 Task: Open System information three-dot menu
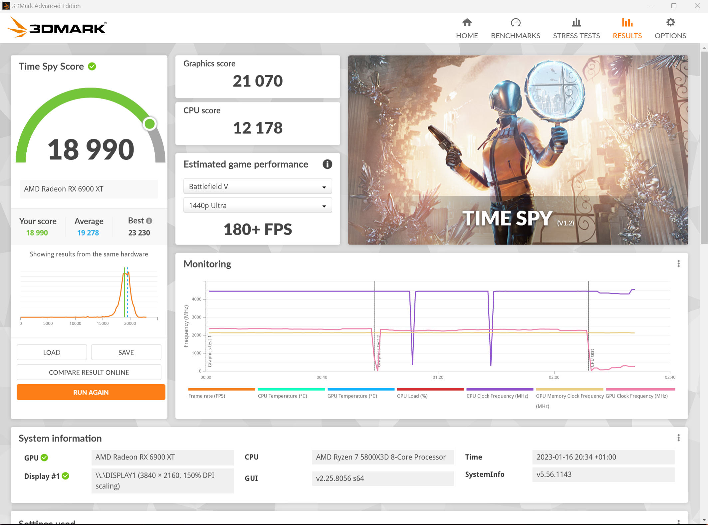tap(678, 438)
